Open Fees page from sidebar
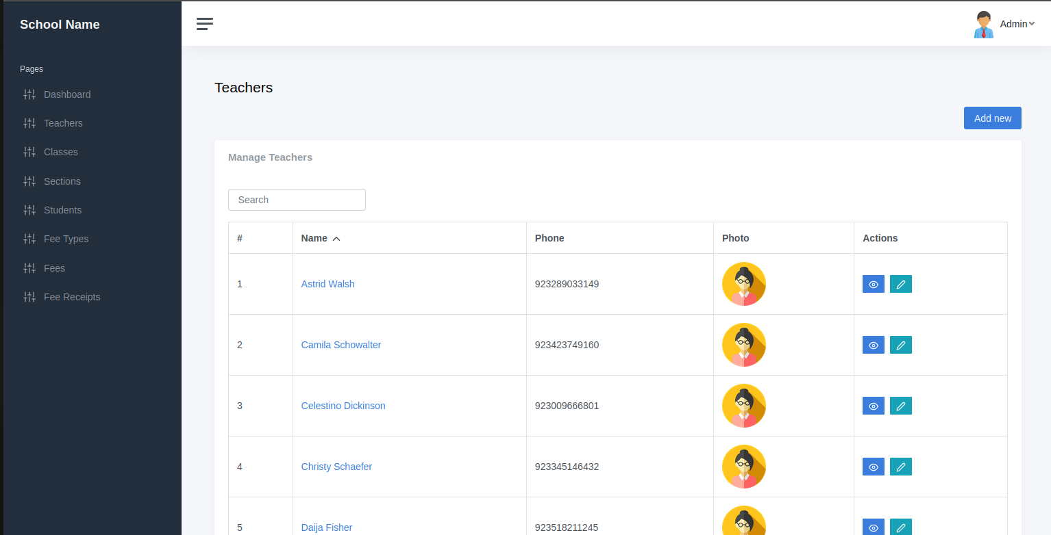This screenshot has height=535, width=1051. coord(54,268)
